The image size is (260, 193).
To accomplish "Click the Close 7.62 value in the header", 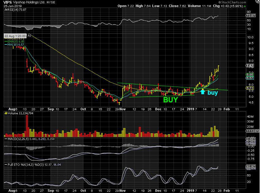I will pyautogui.click(x=177, y=6).
